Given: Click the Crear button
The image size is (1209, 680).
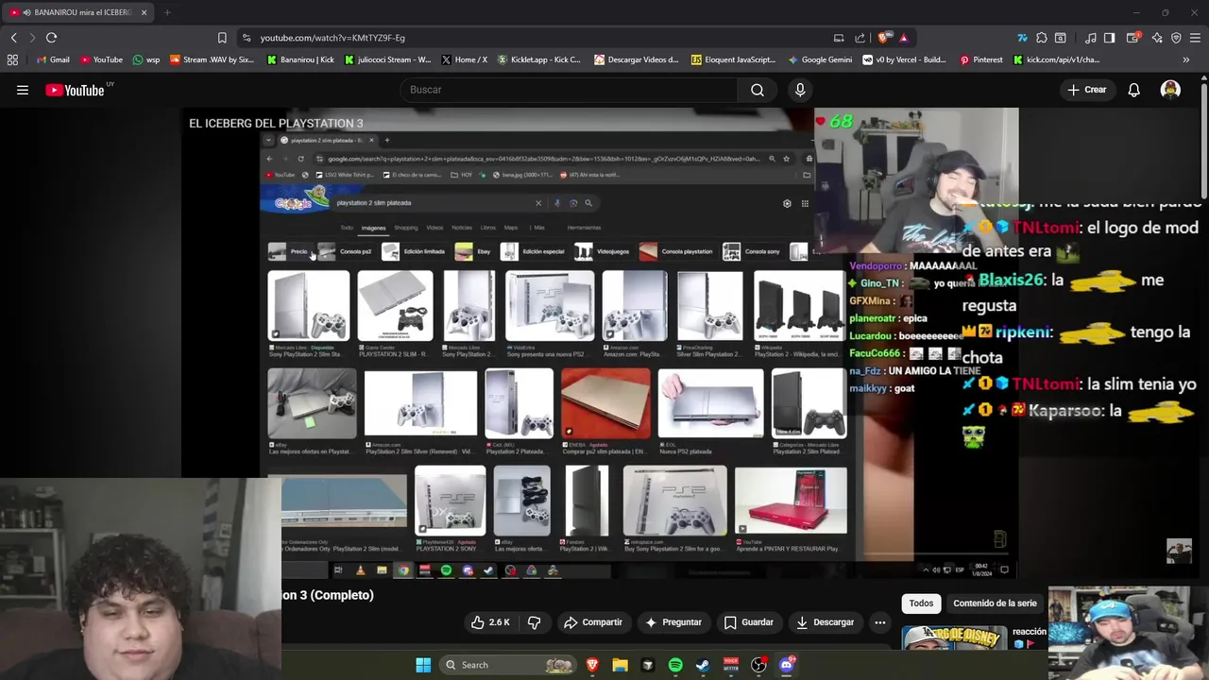Looking at the screenshot, I should click(x=1086, y=90).
